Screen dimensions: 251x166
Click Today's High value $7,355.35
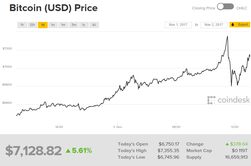pos(168,150)
